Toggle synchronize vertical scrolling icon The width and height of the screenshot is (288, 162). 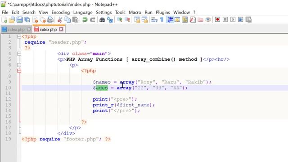pyautogui.click(x=137, y=20)
